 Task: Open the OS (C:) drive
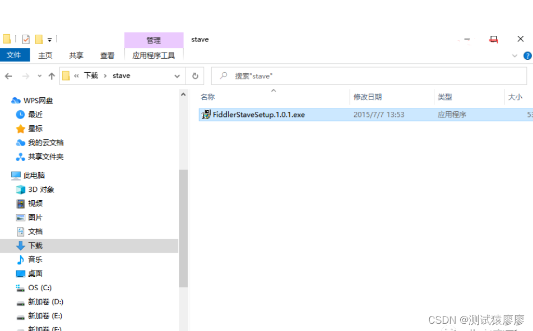point(39,287)
